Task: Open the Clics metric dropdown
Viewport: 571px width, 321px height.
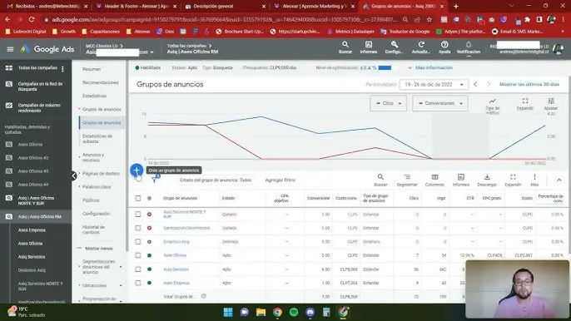Action: pyautogui.click(x=388, y=103)
